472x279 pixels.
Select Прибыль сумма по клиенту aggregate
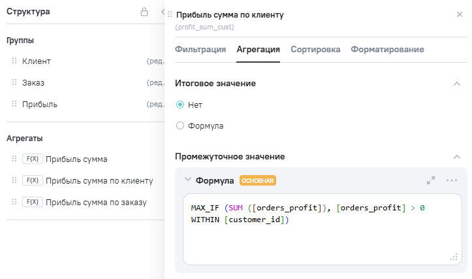(99, 180)
